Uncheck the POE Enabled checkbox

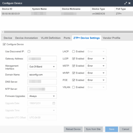click(73, 80)
